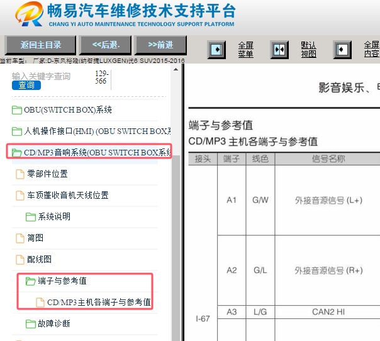Click the sidebar scroll-up arrow
Image resolution: width=380 pixels, height=341 pixels.
[176, 70]
